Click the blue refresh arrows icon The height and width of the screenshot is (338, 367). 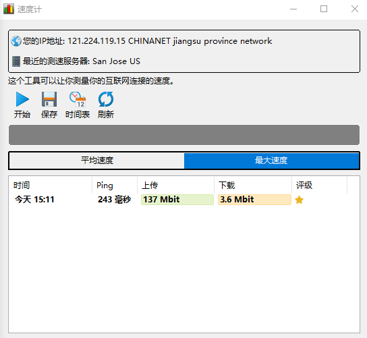[106, 99]
